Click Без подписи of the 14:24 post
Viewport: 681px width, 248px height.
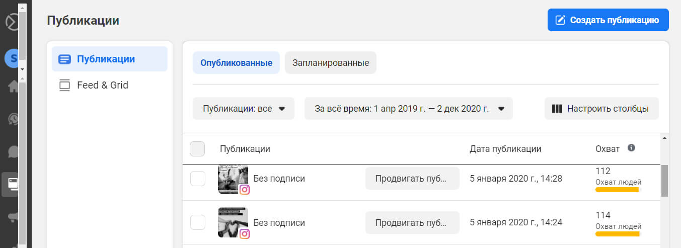click(279, 222)
